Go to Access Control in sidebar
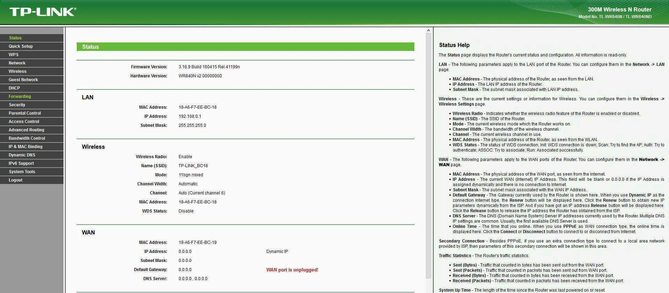Viewport: 669px width, 293px height. click(x=32, y=122)
